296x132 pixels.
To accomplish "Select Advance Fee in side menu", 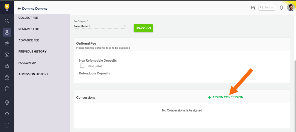I will [29, 40].
